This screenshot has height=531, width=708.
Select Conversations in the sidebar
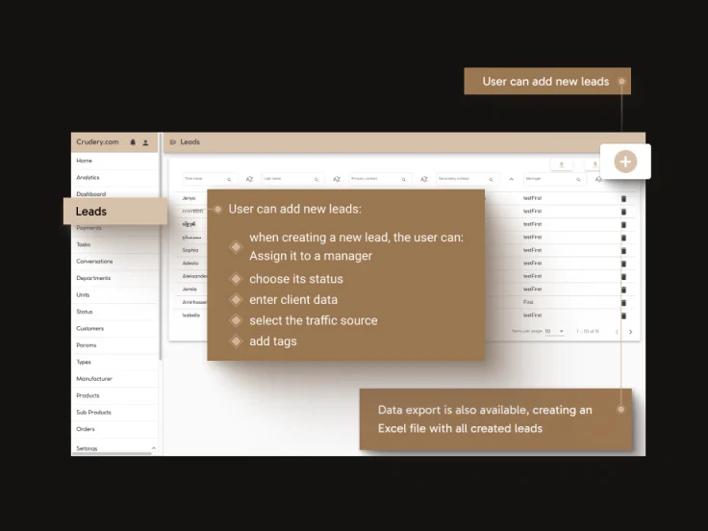click(x=94, y=262)
